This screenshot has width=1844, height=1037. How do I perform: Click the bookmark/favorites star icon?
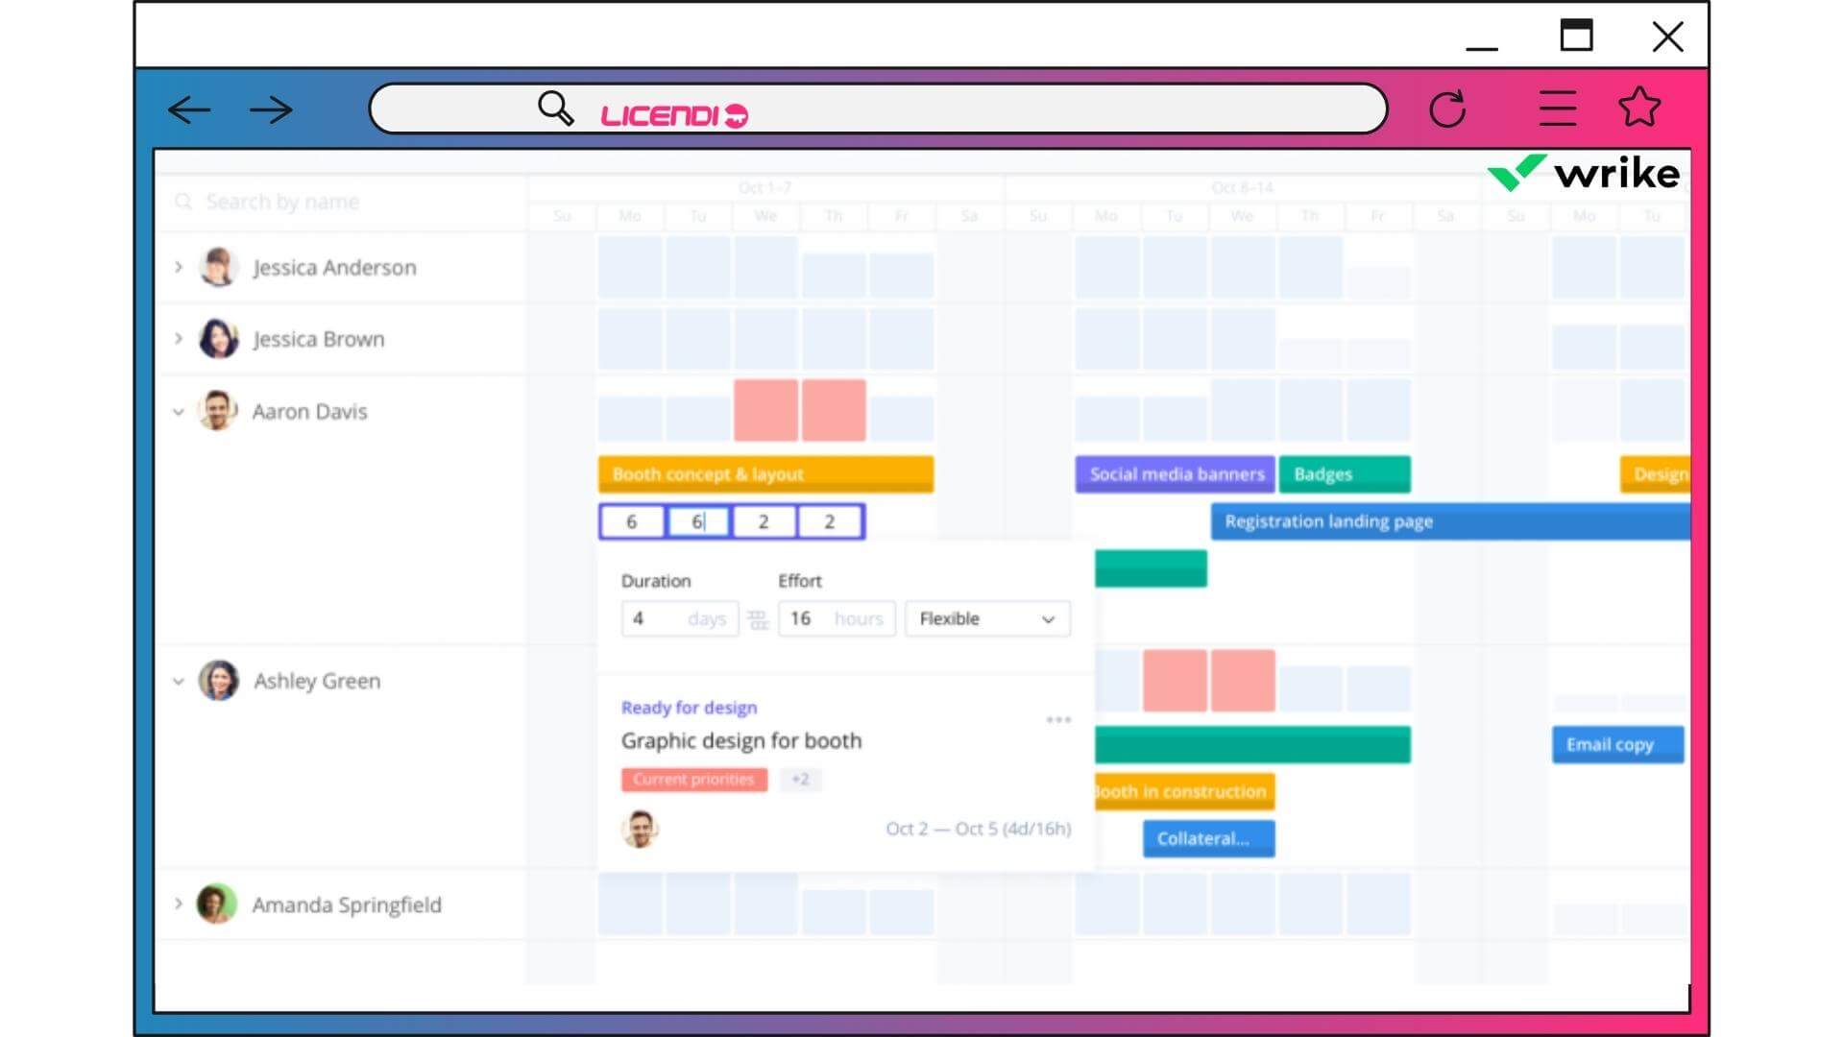(1641, 108)
